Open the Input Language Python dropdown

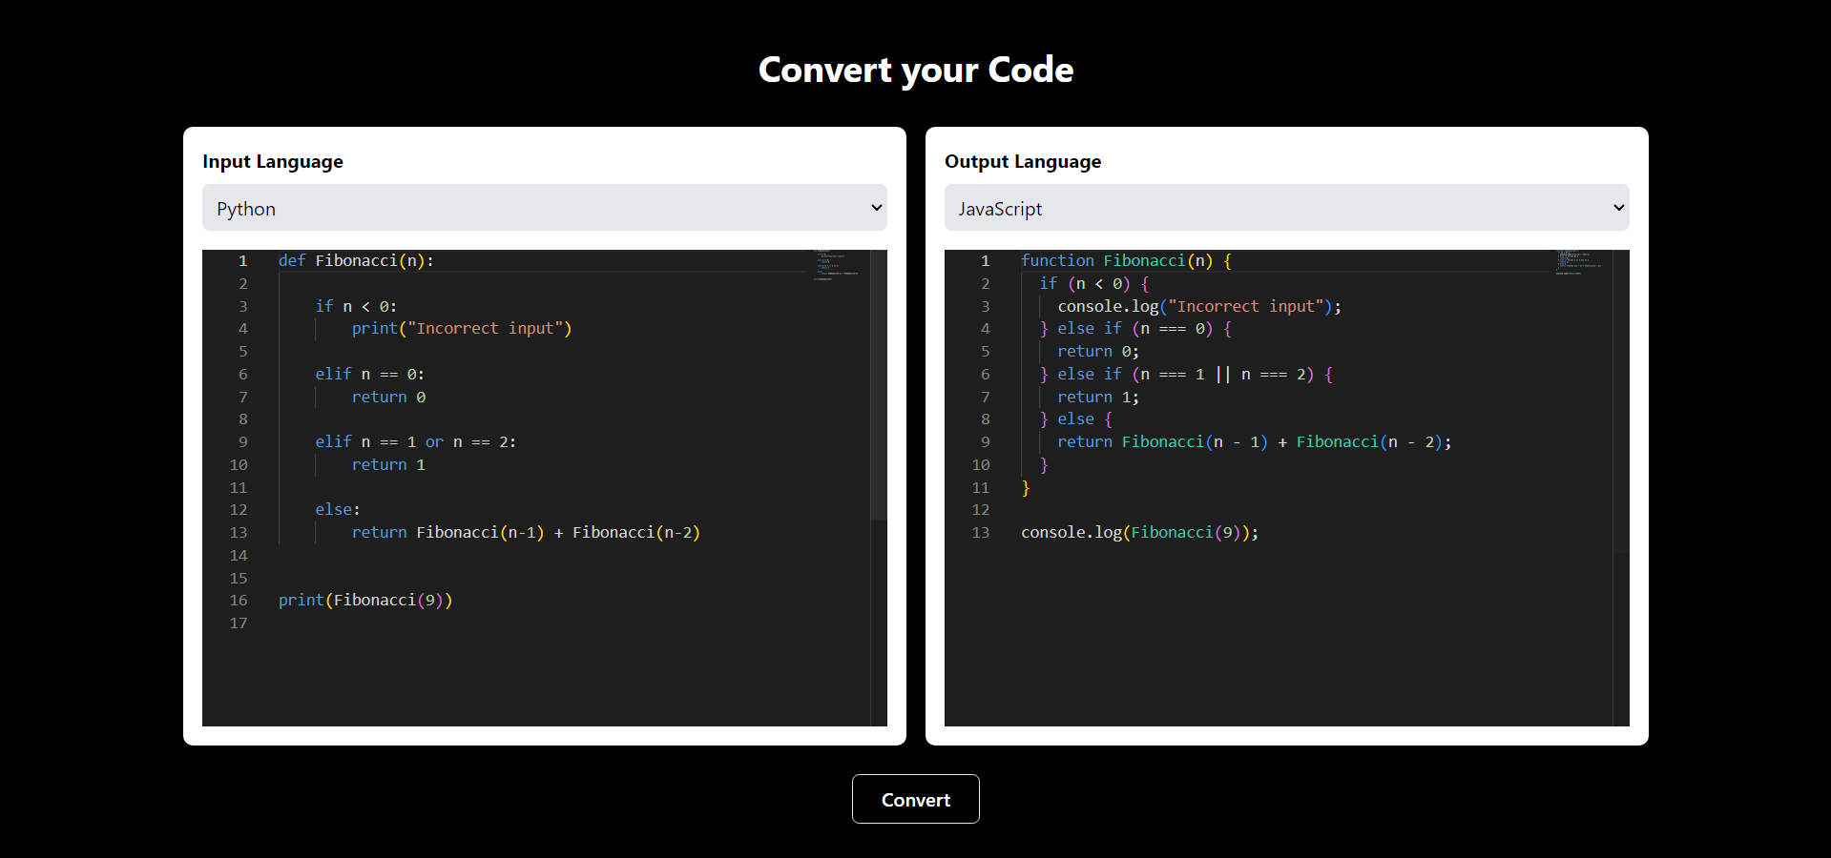point(544,208)
